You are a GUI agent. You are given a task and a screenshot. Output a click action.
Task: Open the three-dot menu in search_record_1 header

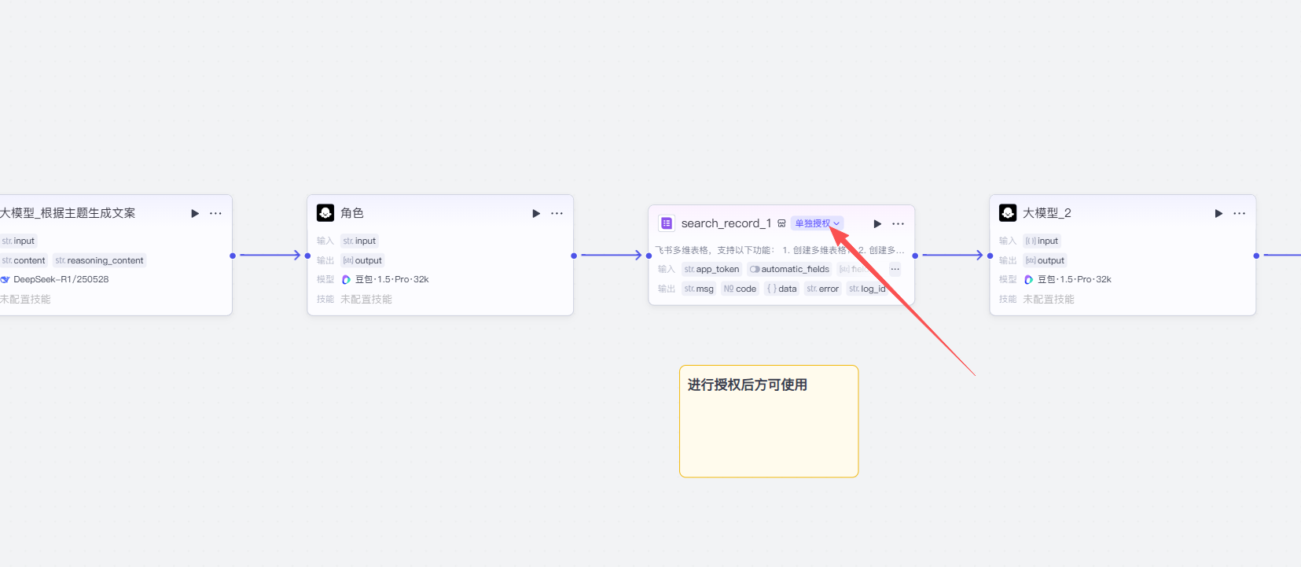click(x=898, y=224)
